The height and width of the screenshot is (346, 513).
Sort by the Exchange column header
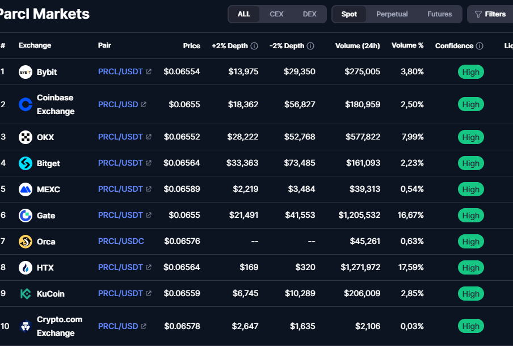35,45
